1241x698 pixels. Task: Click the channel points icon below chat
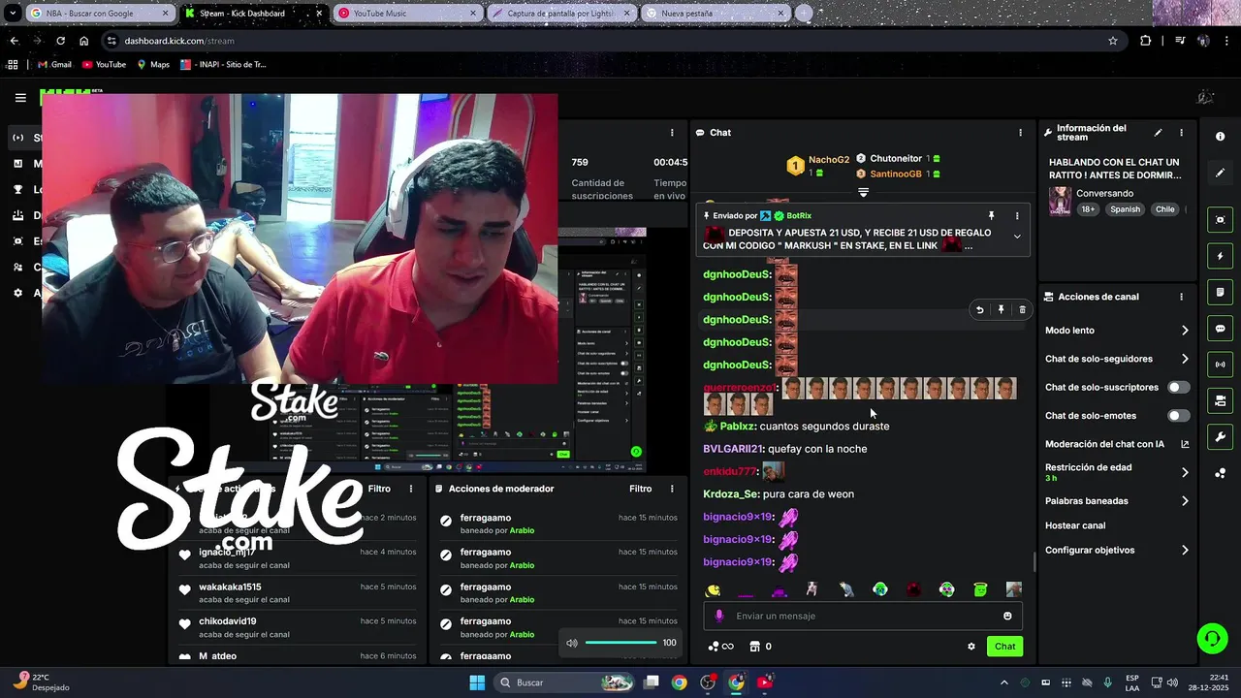tap(720, 647)
